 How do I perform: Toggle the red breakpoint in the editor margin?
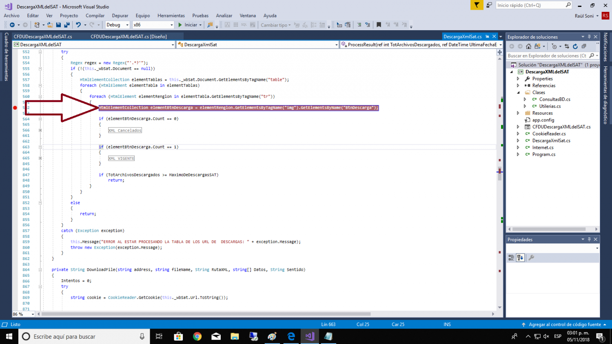tap(15, 108)
